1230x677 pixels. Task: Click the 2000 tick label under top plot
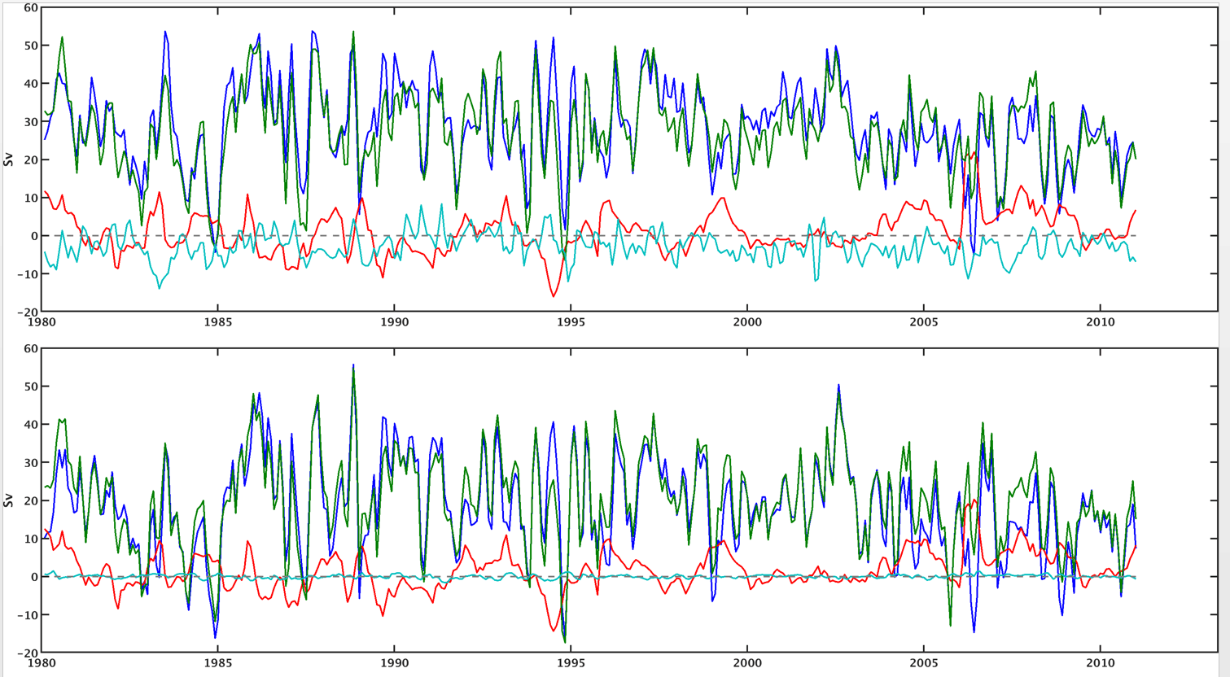[747, 322]
